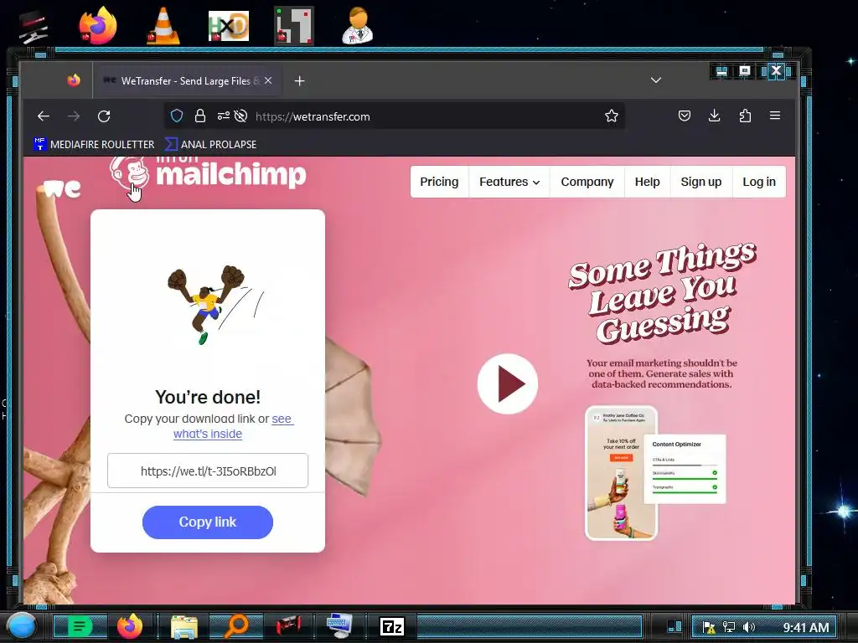Close the WeTransfer tab
Screen dimensions: 858x643
click(x=268, y=80)
